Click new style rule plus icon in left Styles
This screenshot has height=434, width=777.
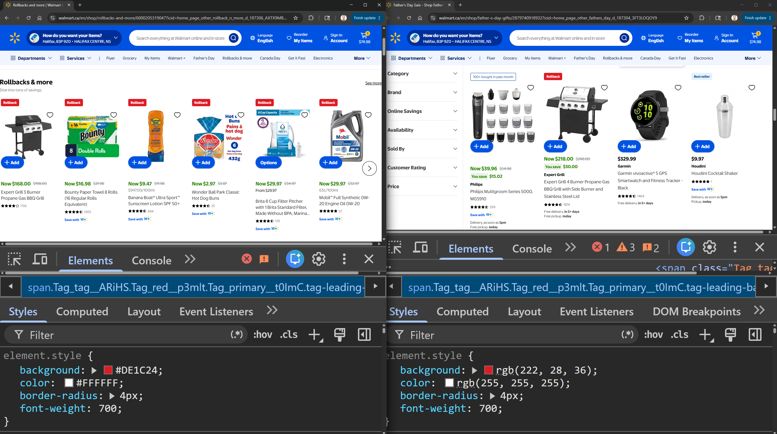[315, 335]
